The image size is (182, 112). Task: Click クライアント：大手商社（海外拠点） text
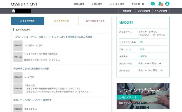[x=42, y=54]
